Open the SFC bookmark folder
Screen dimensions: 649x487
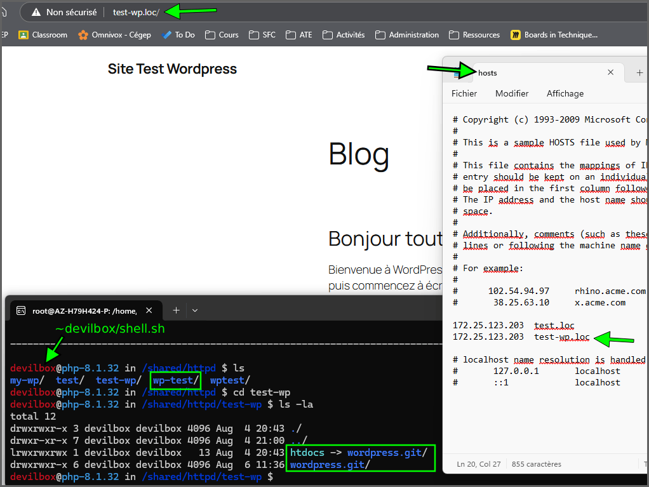coord(262,35)
